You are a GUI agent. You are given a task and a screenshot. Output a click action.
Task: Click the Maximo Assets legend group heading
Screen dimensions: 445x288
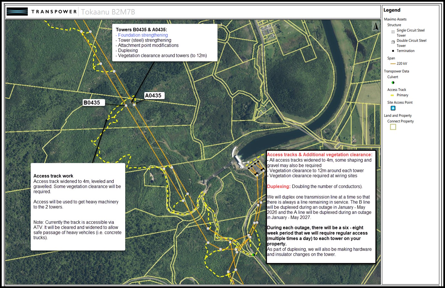395,19
